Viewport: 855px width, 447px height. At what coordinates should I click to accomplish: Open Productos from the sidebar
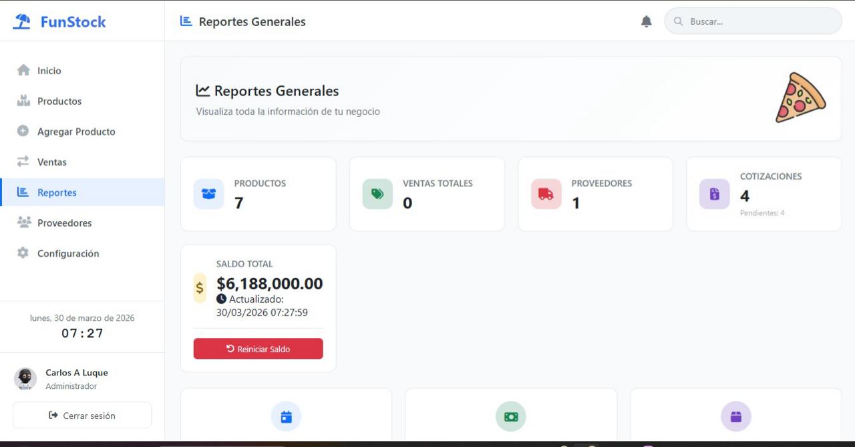(x=59, y=102)
